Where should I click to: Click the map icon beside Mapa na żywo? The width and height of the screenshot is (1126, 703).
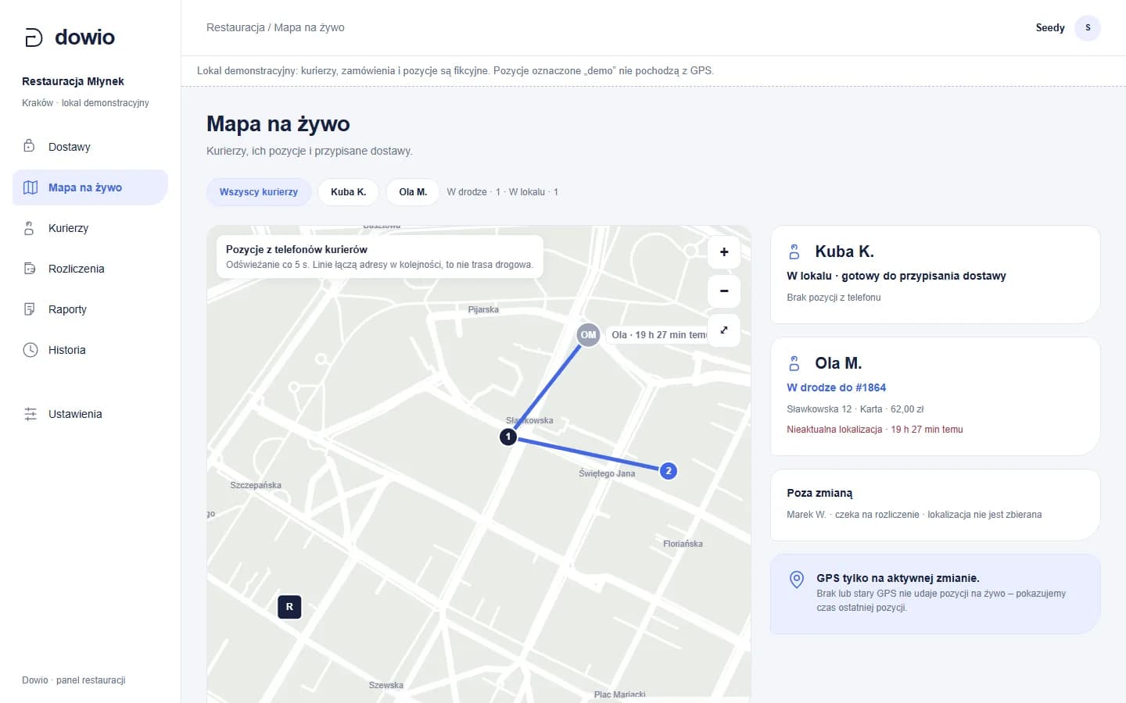30,187
